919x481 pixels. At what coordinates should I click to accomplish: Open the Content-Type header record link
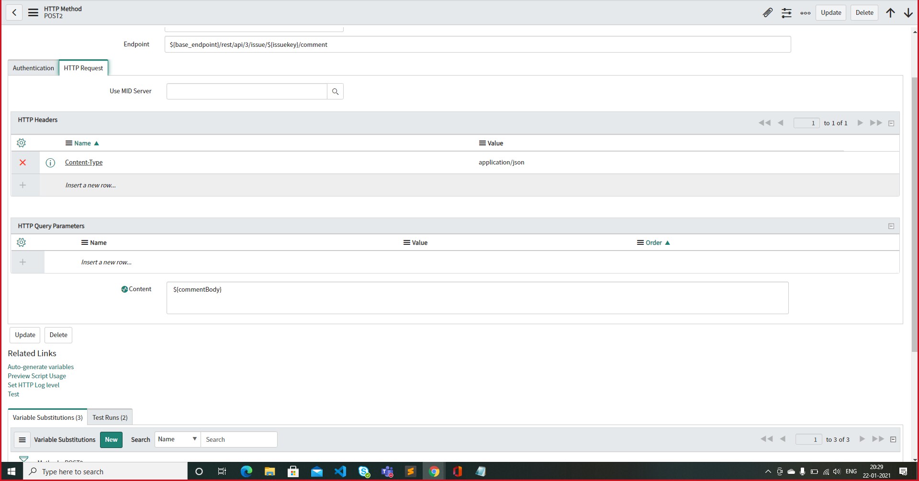[84, 163]
